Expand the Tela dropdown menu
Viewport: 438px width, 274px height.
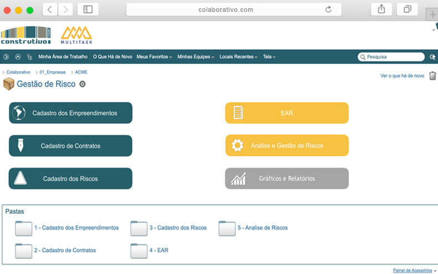[269, 57]
